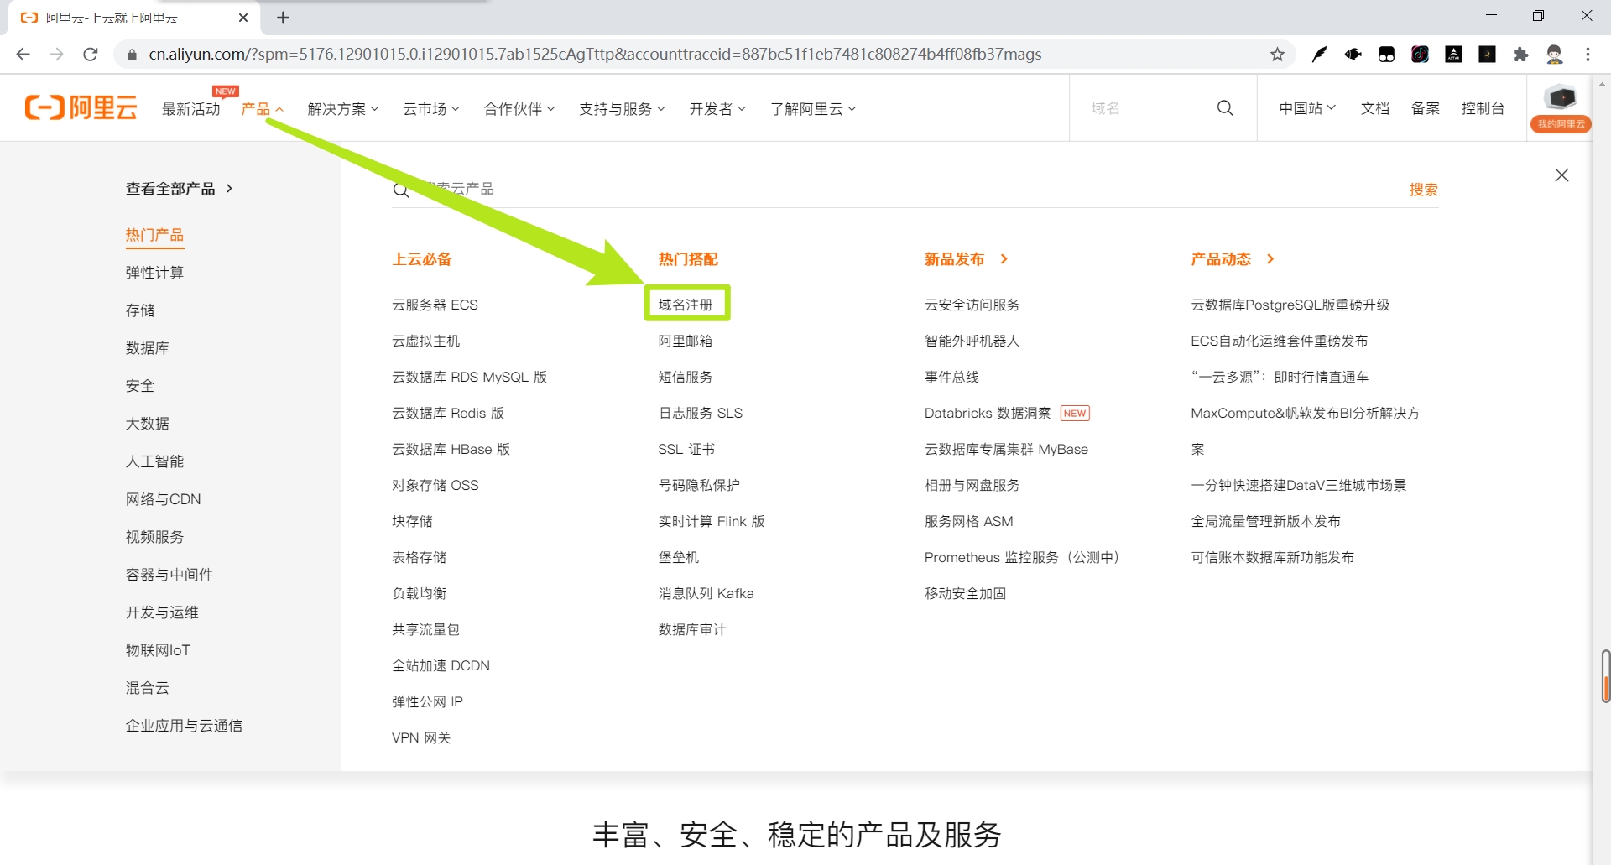Click the browser extensions puzzle icon
Screen dimensions: 1611x865
(1520, 54)
